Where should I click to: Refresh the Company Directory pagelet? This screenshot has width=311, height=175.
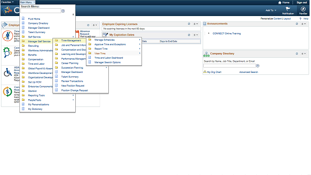click(297, 53)
